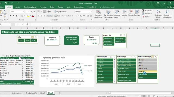Click the fill color bucket icon
Screen dimensions: 174x97
coord(28,16)
